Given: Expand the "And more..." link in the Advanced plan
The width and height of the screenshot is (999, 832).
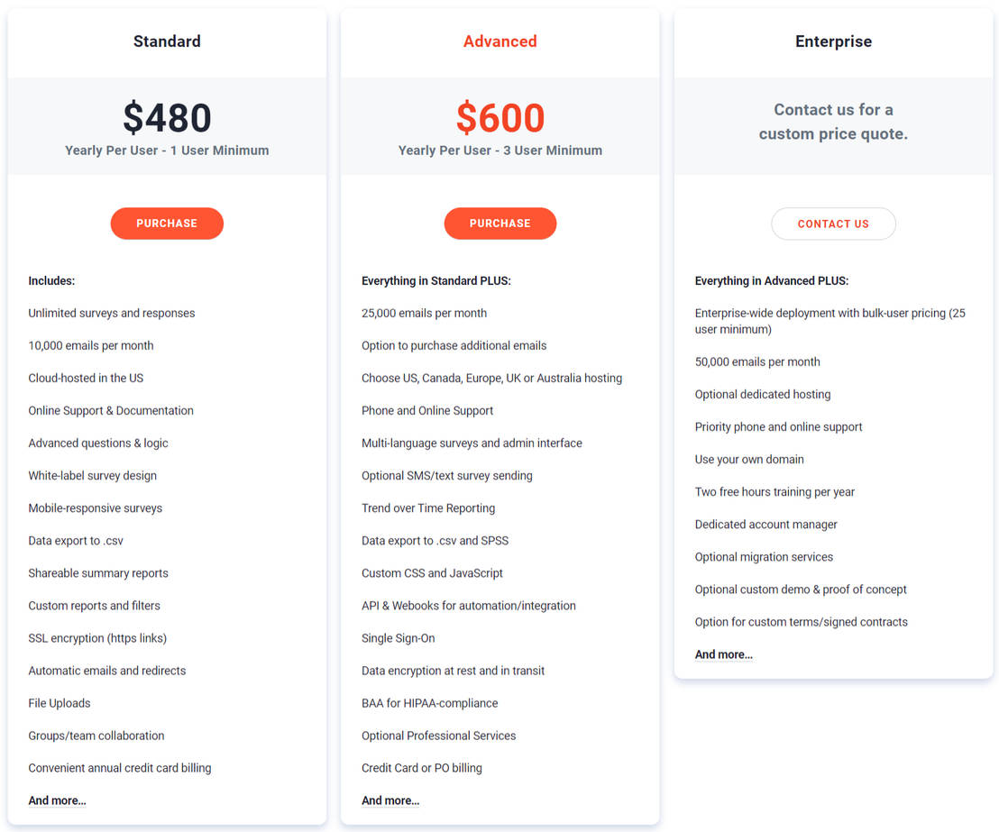Looking at the screenshot, I should tap(390, 800).
